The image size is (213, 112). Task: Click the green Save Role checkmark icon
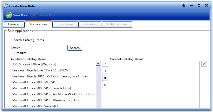pos(8,15)
